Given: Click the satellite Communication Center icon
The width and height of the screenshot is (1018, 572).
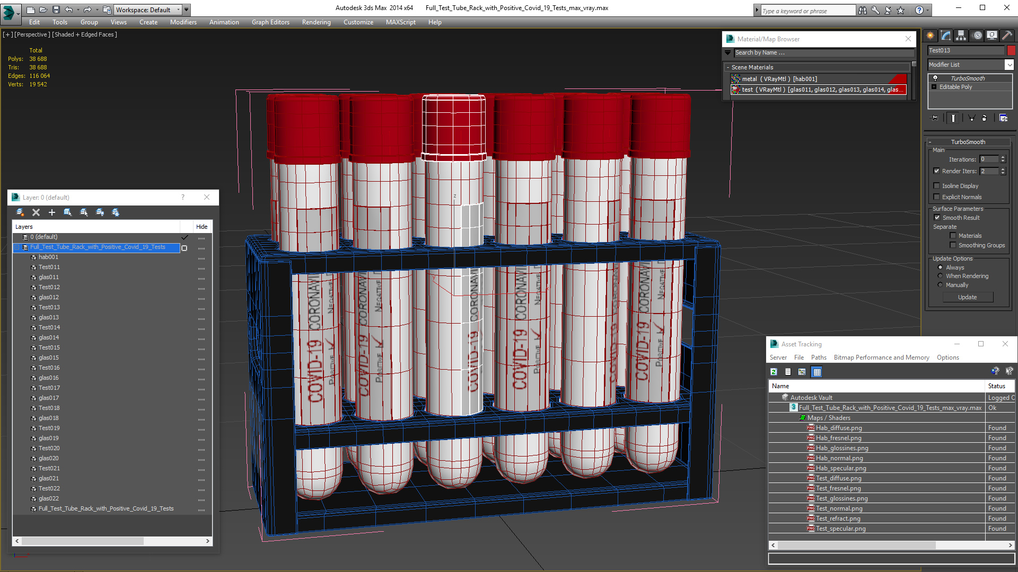Looking at the screenshot, I should [888, 10].
